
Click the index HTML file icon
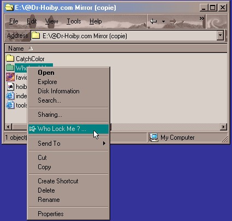pos(10,96)
